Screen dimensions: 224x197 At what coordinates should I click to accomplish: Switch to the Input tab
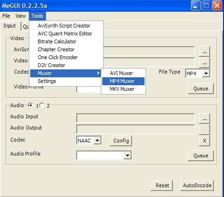(10, 26)
